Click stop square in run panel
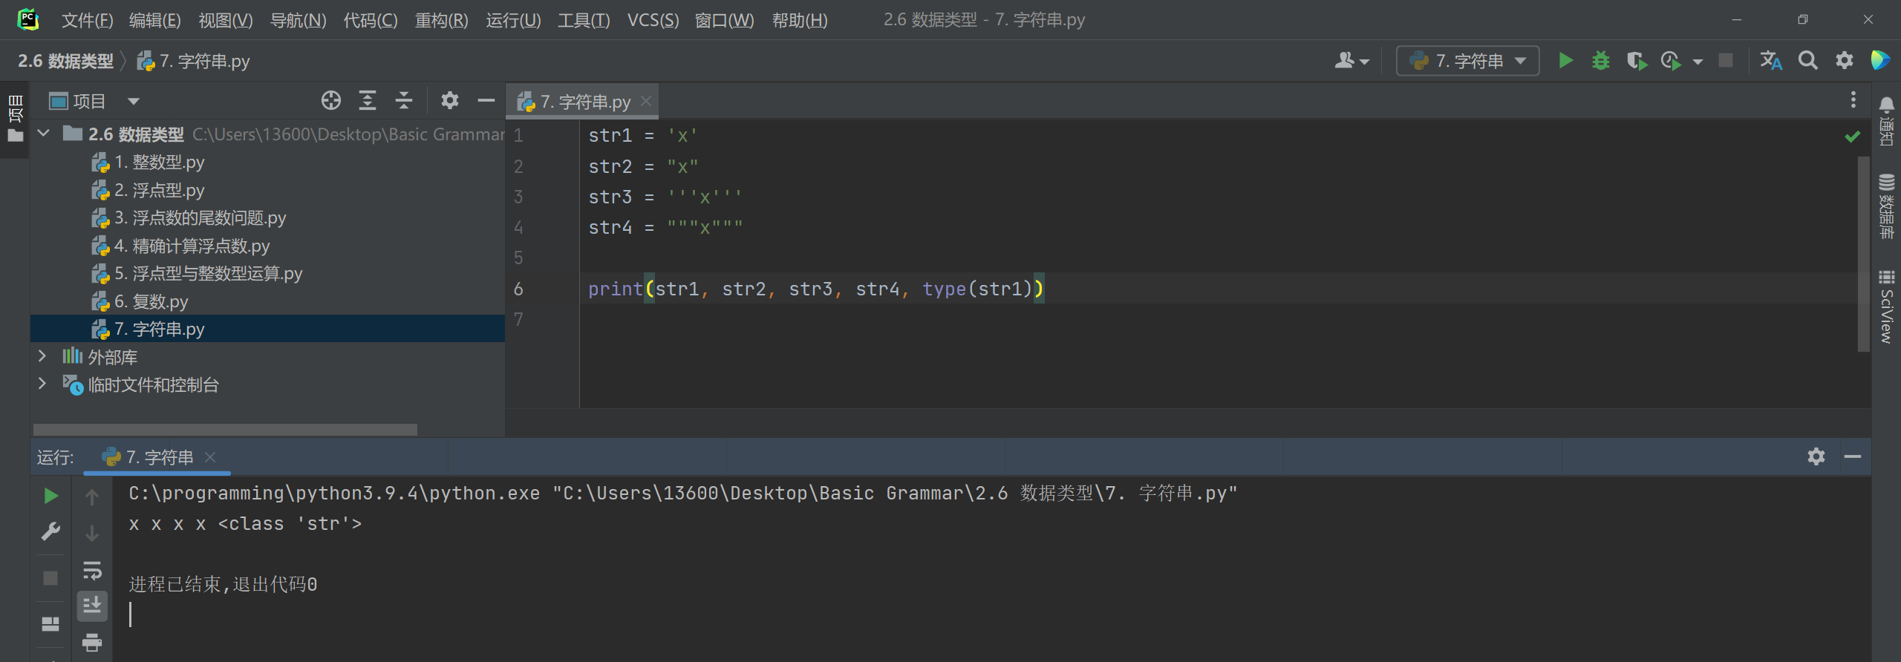The height and width of the screenshot is (662, 1901). (50, 577)
